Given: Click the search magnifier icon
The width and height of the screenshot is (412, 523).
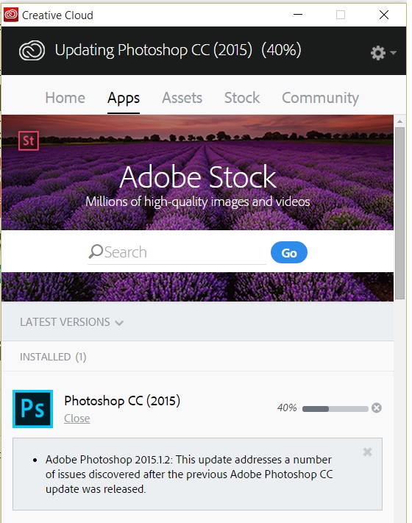Looking at the screenshot, I should 96,252.
